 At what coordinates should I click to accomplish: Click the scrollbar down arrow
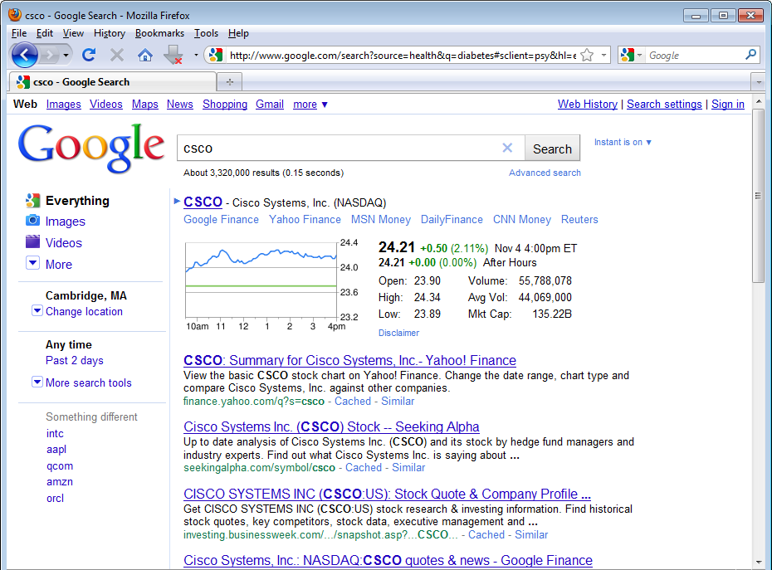pyautogui.click(x=759, y=563)
